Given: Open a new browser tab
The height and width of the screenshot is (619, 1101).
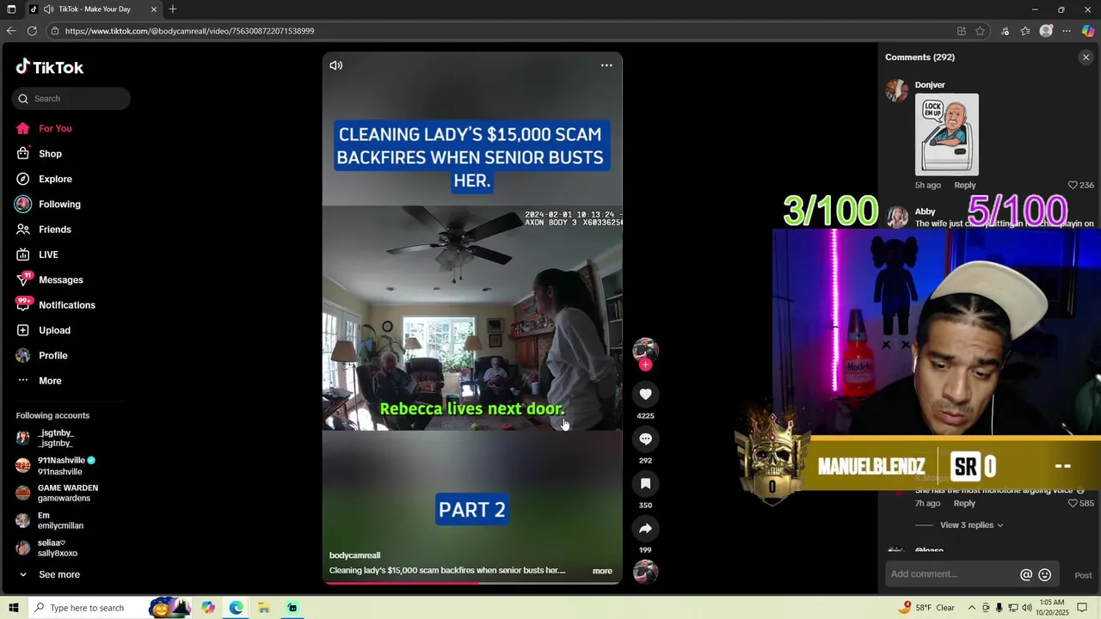Looking at the screenshot, I should (173, 9).
